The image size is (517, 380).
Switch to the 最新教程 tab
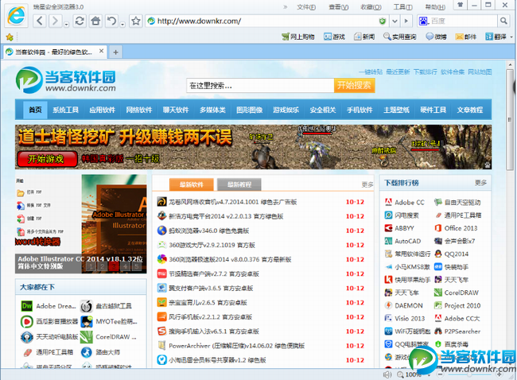239,184
